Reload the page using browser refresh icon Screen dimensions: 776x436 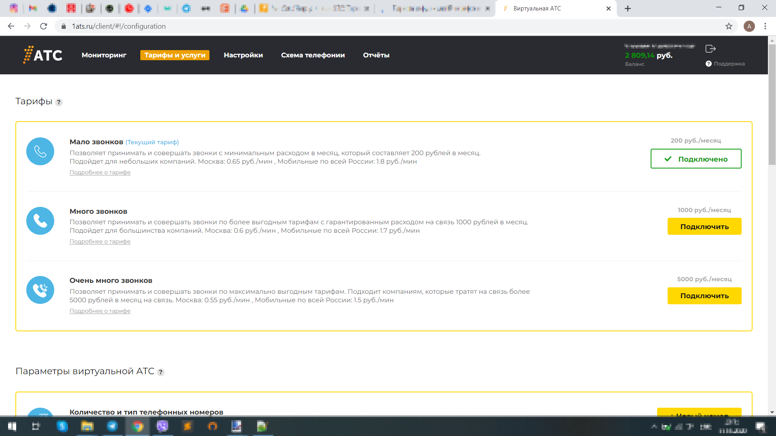[44, 26]
